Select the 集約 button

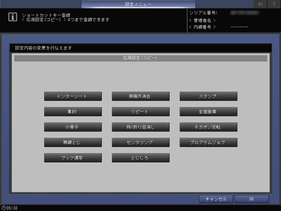tap(73, 111)
